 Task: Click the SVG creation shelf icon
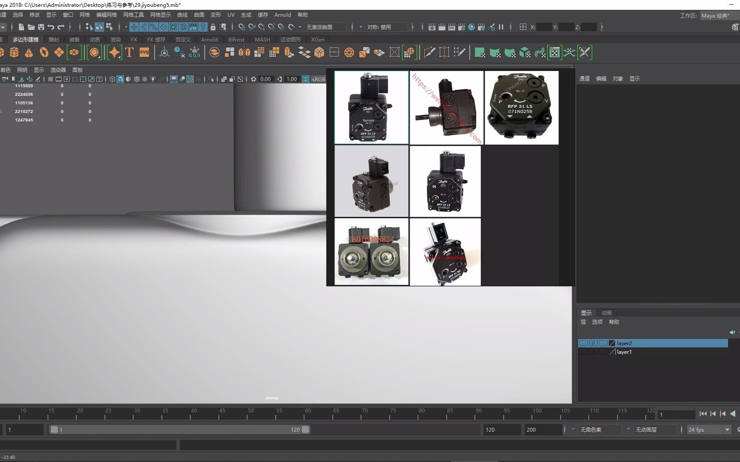pyautogui.click(x=144, y=52)
